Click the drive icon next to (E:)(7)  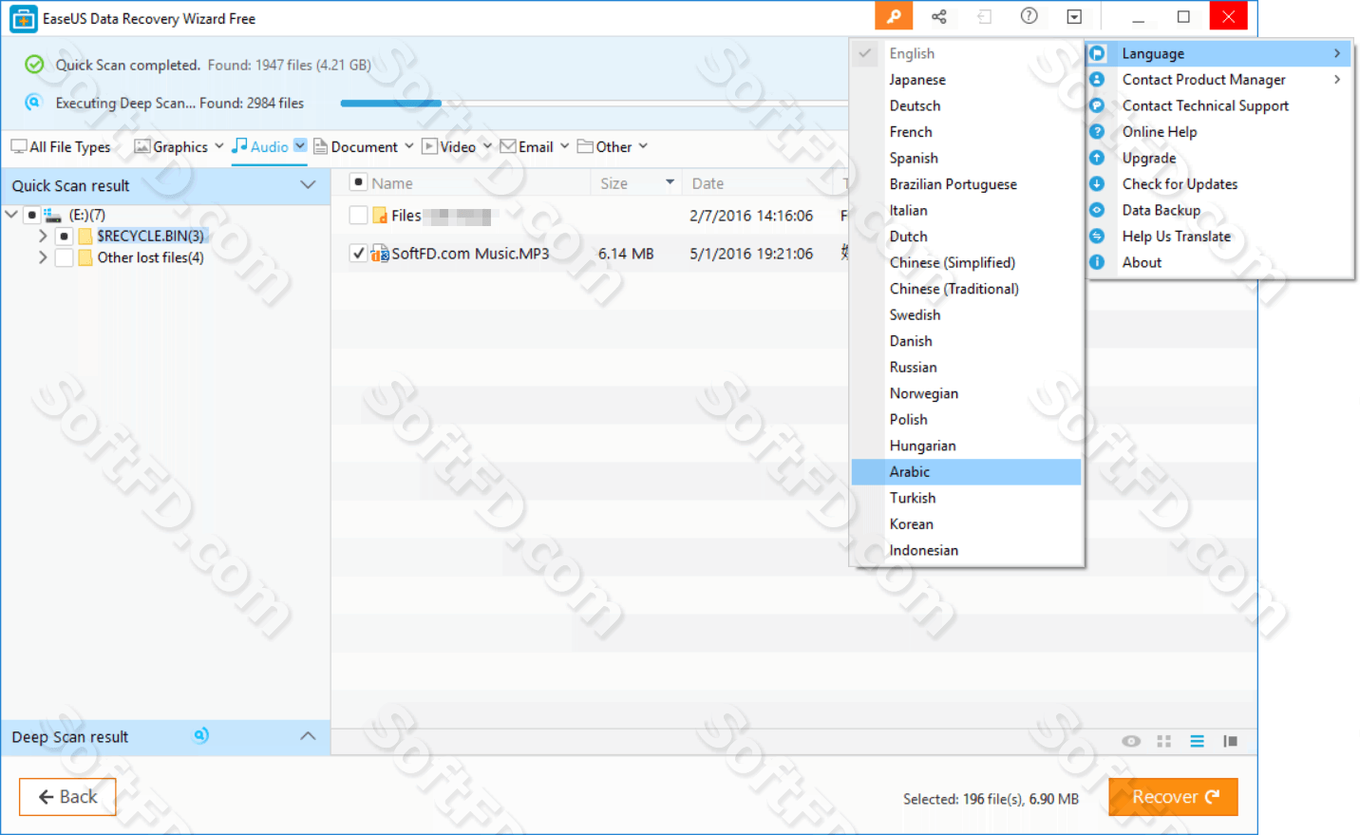52,215
